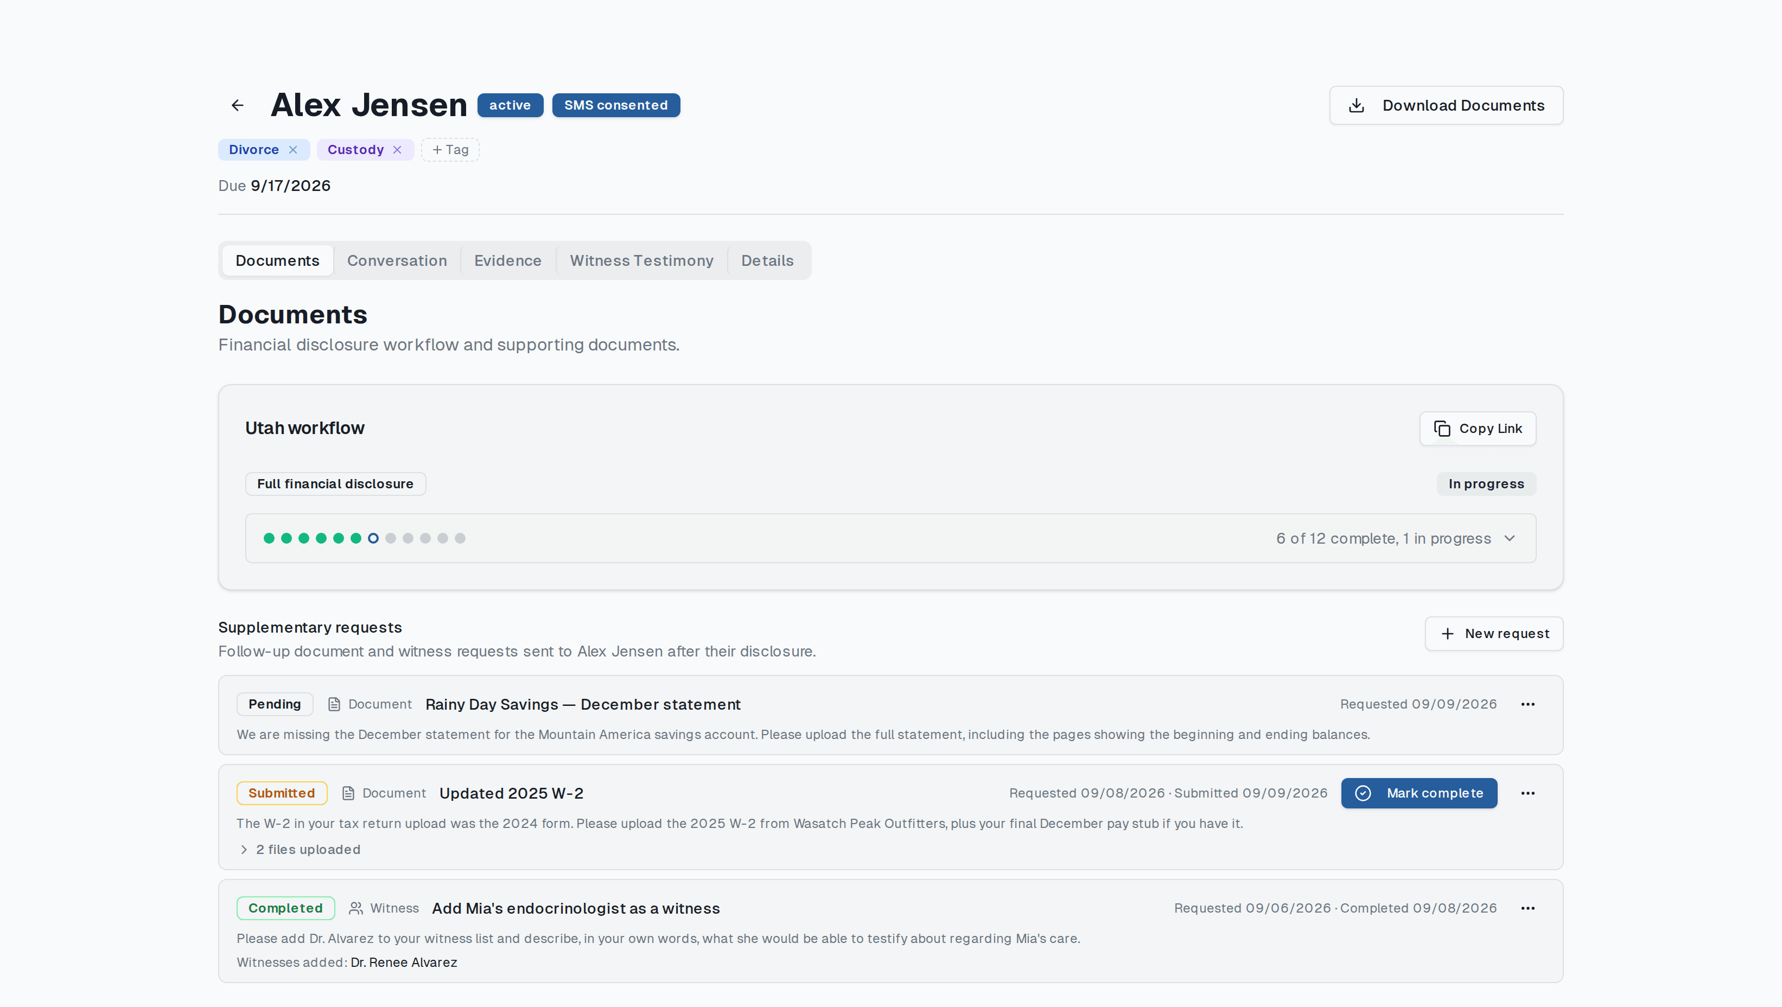Click the last grey pending step dot
This screenshot has height=1007, width=1782.
(460, 538)
